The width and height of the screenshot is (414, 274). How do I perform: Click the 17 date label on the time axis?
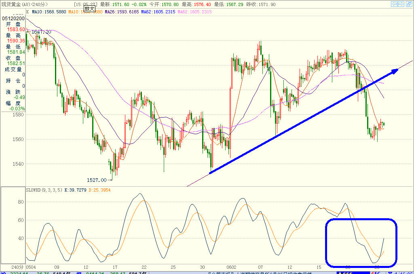(x=115, y=267)
